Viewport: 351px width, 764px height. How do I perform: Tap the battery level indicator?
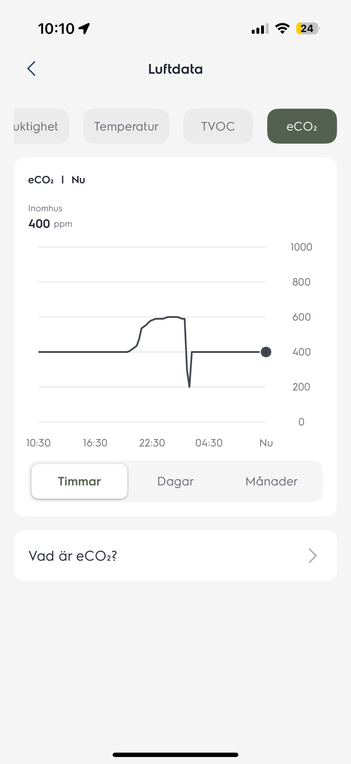[x=307, y=28]
